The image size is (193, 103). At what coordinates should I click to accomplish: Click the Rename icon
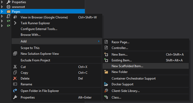point(15,84)
